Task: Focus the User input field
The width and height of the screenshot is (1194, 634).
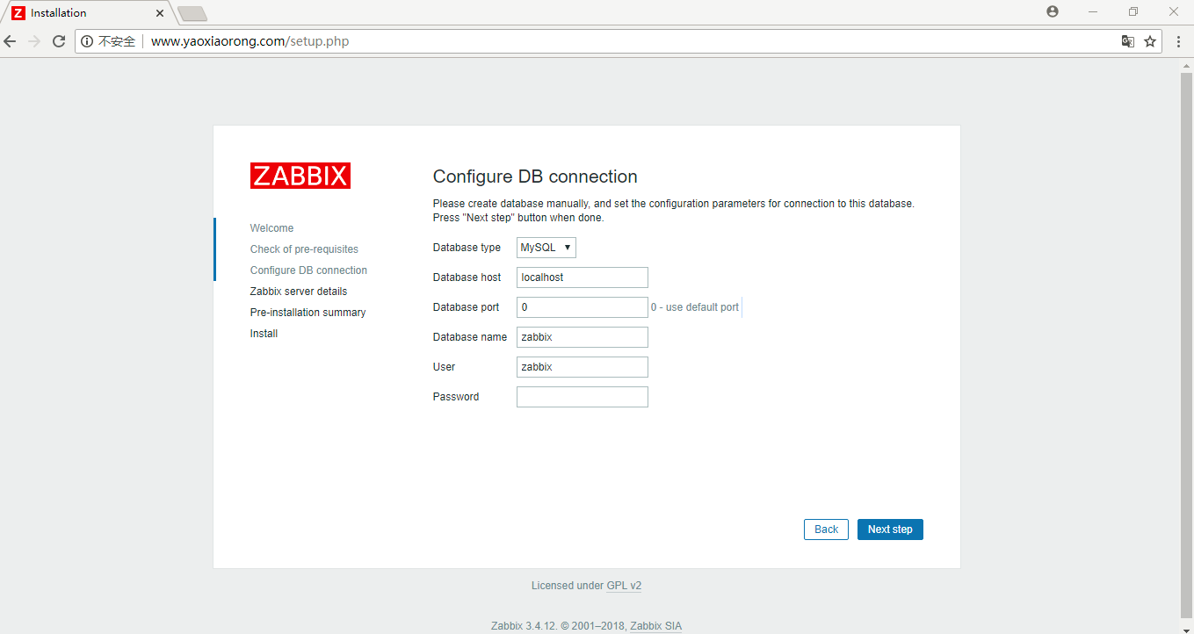Action: [x=583, y=367]
